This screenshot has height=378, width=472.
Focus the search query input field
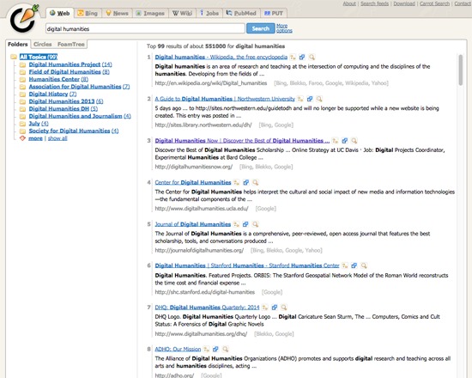145,28
